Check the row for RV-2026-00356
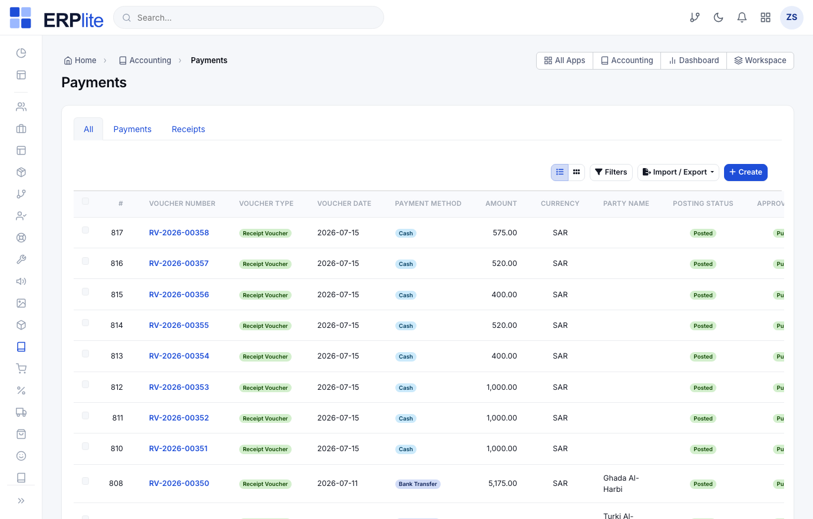 [85, 292]
